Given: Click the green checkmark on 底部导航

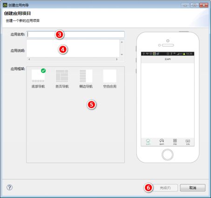Looking at the screenshot, I should click(43, 71).
